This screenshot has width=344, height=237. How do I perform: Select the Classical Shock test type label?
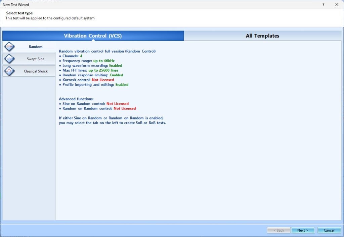36,71
